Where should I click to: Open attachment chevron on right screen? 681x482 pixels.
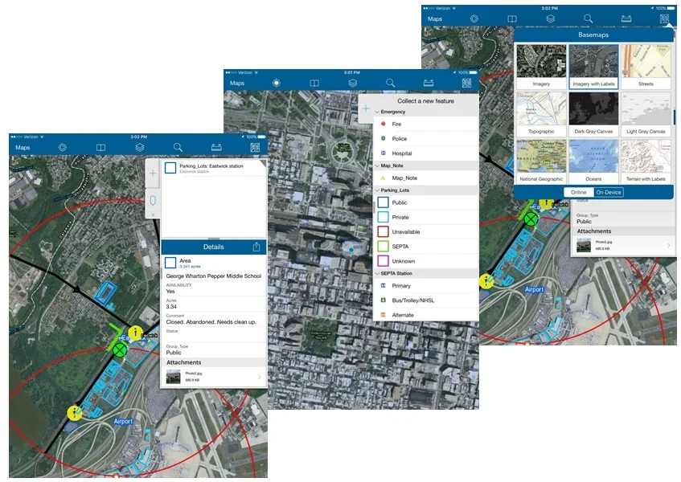click(x=668, y=246)
